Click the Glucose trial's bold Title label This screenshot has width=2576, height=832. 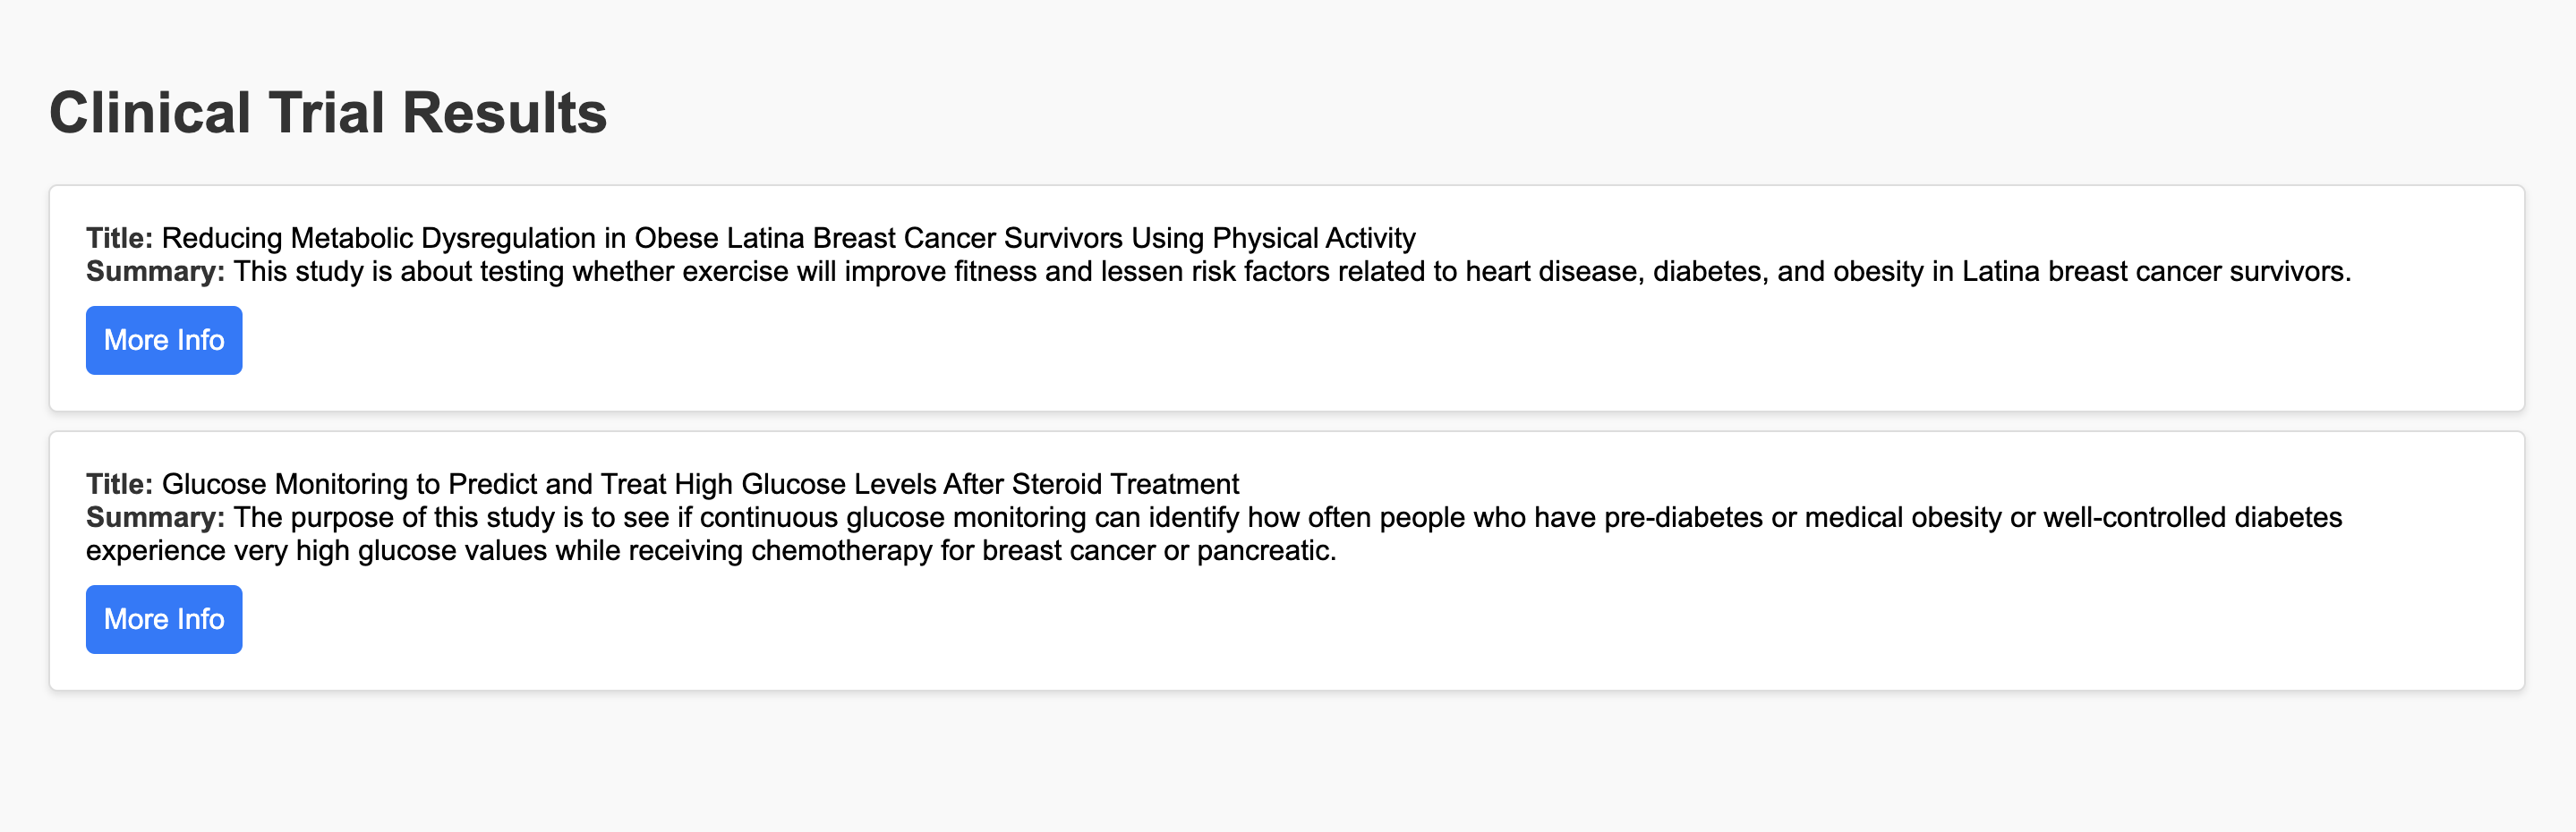click(119, 484)
